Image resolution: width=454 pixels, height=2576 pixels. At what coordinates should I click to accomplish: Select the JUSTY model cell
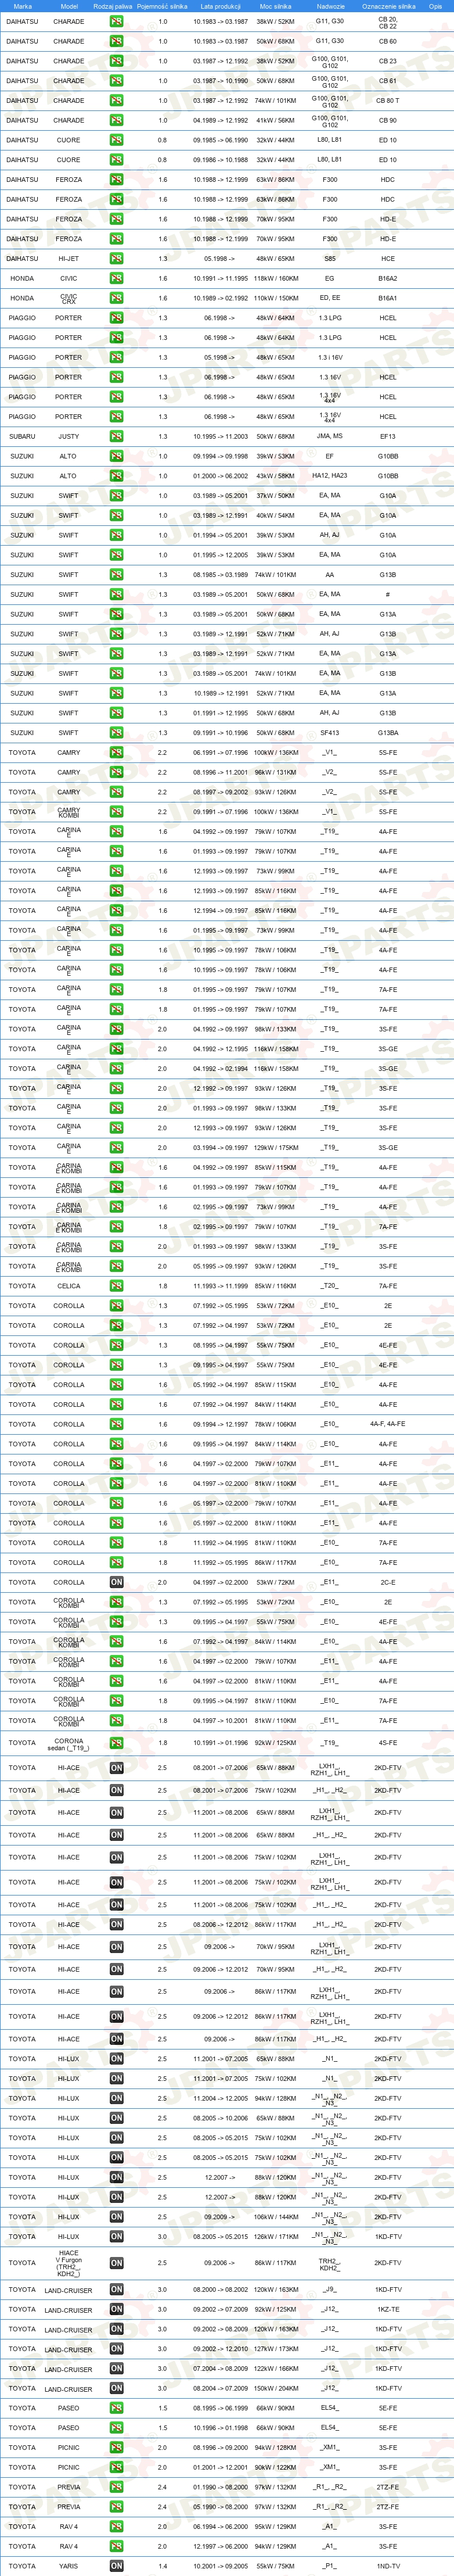click(x=69, y=436)
